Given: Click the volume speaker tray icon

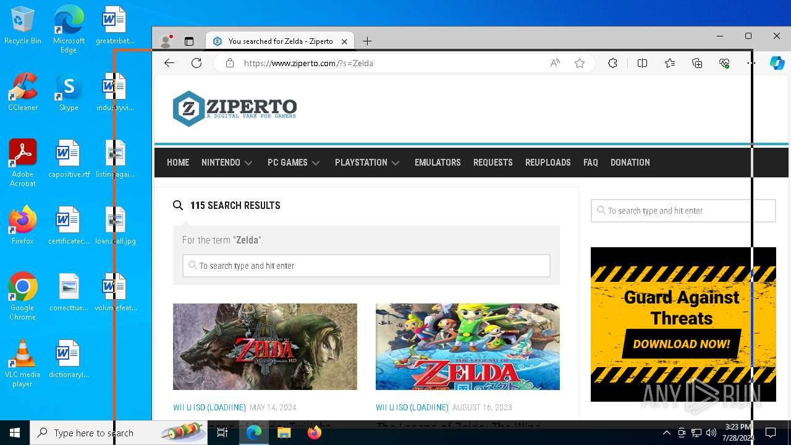Looking at the screenshot, I should pyautogui.click(x=711, y=433).
